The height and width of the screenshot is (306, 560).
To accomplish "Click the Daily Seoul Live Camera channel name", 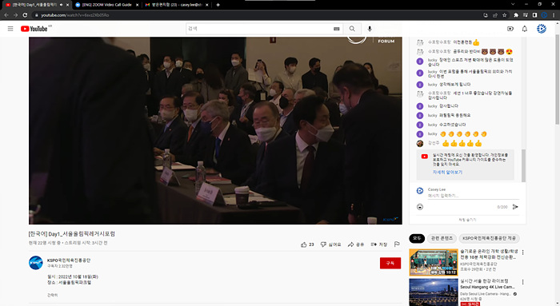I will tap(485, 294).
